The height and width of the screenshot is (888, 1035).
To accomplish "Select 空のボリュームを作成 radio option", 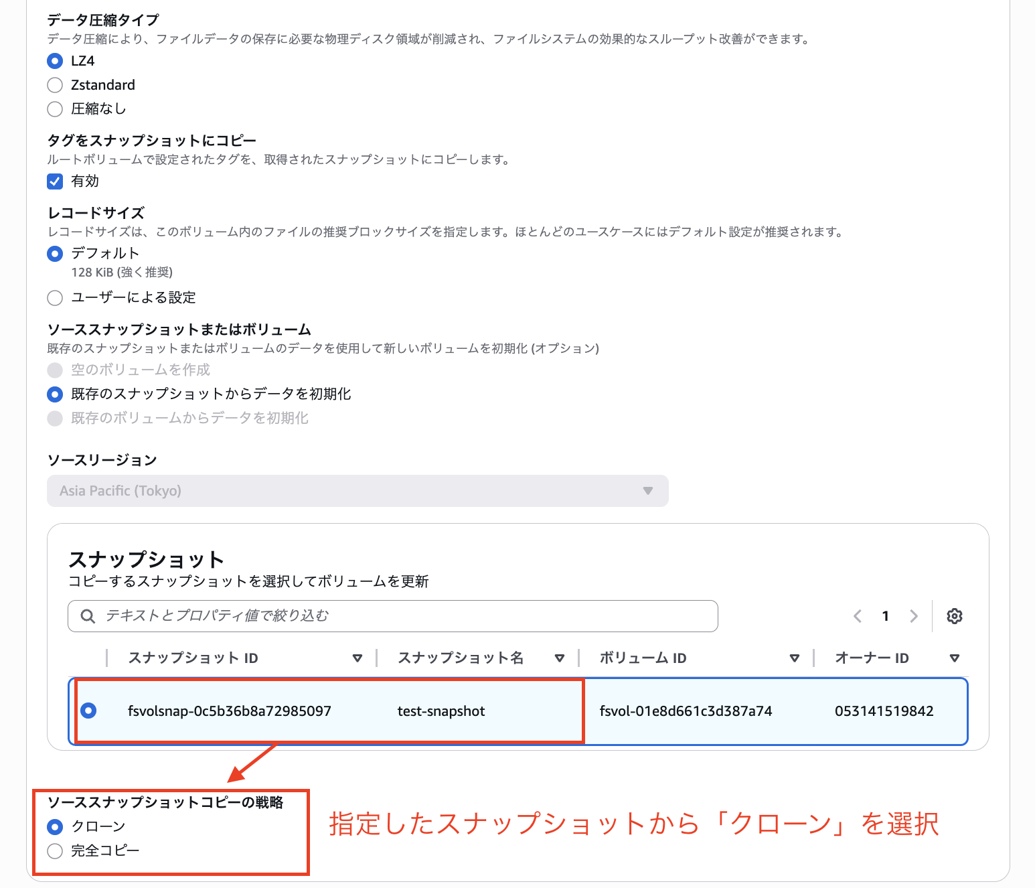I will point(55,370).
